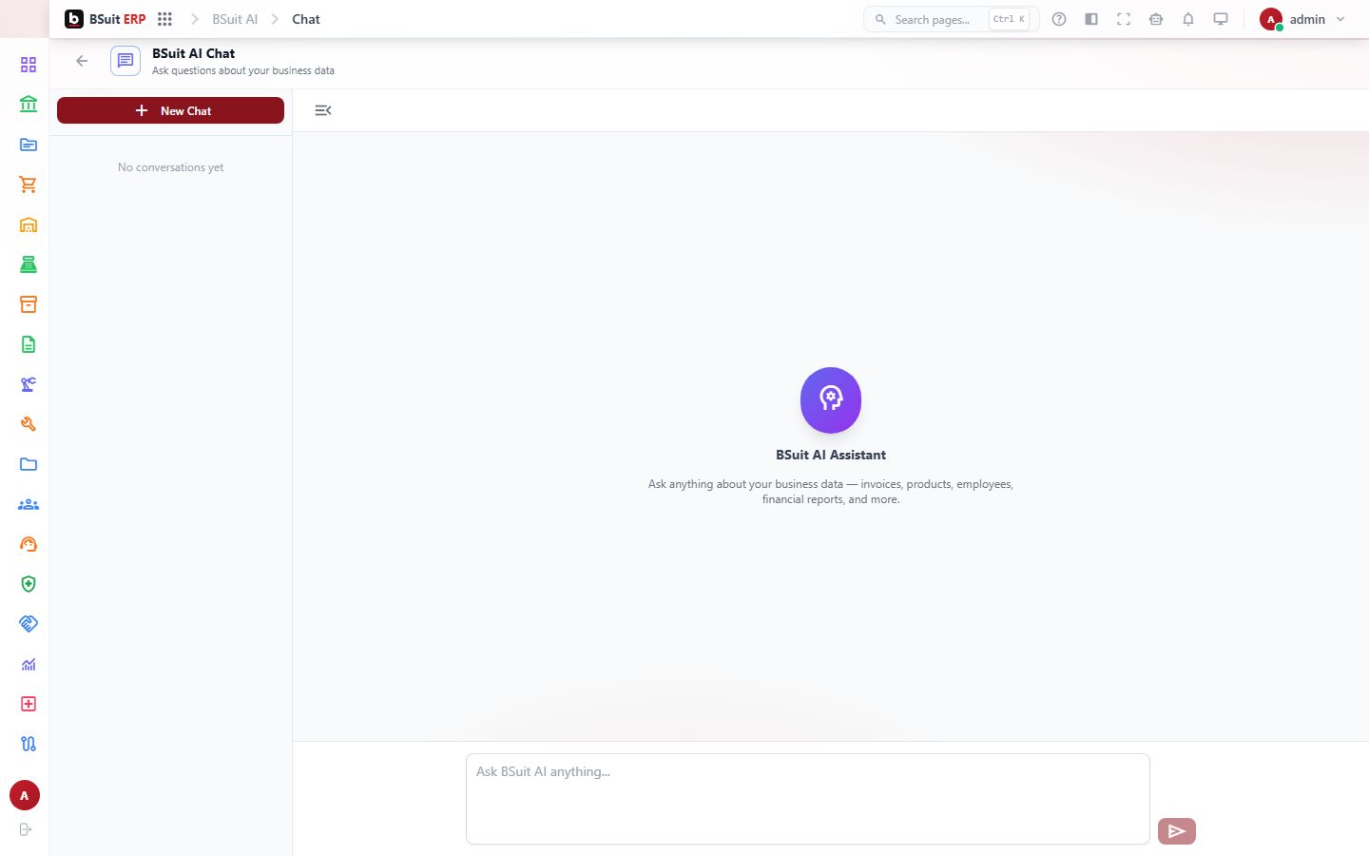Toggle fullscreen mode icon

pos(1124,19)
